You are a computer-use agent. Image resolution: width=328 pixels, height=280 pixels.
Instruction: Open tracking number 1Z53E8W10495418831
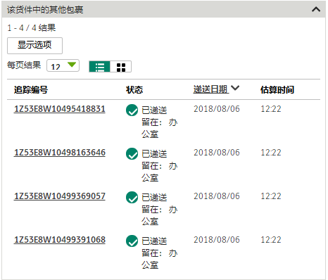click(60, 109)
